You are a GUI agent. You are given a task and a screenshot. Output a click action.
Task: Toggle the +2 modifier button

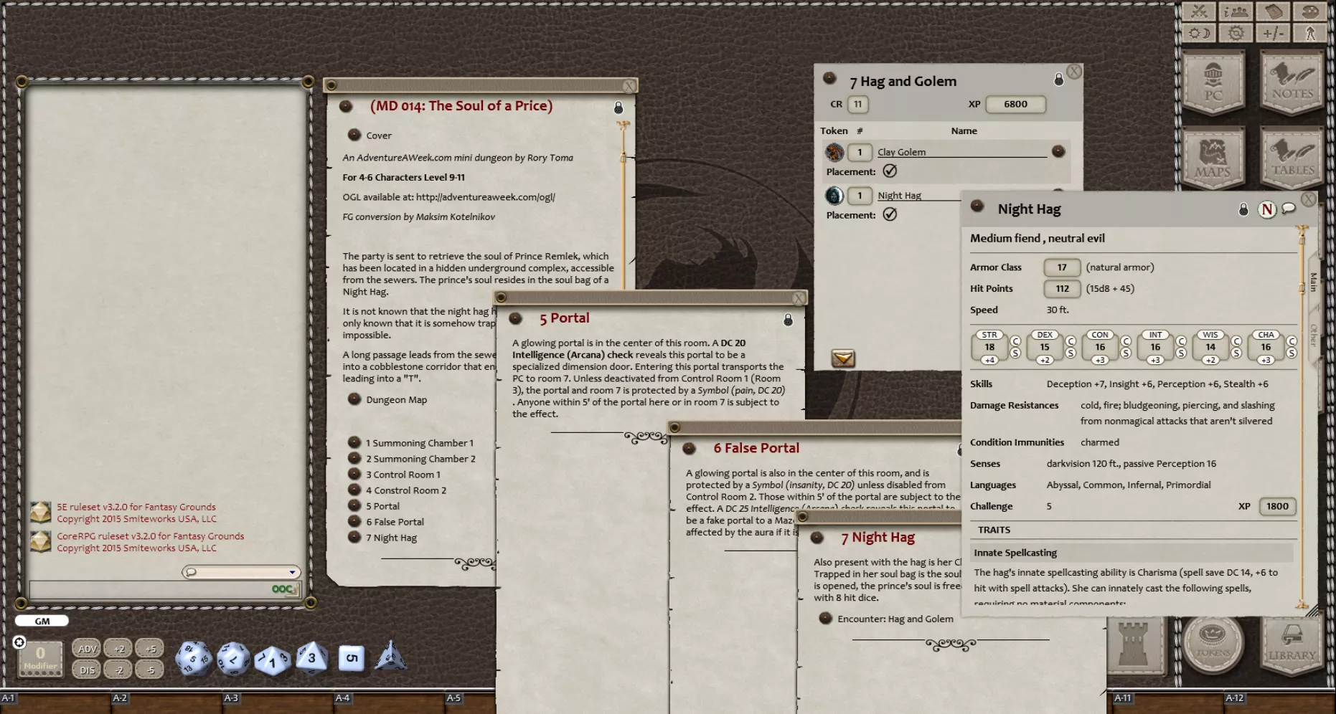118,649
